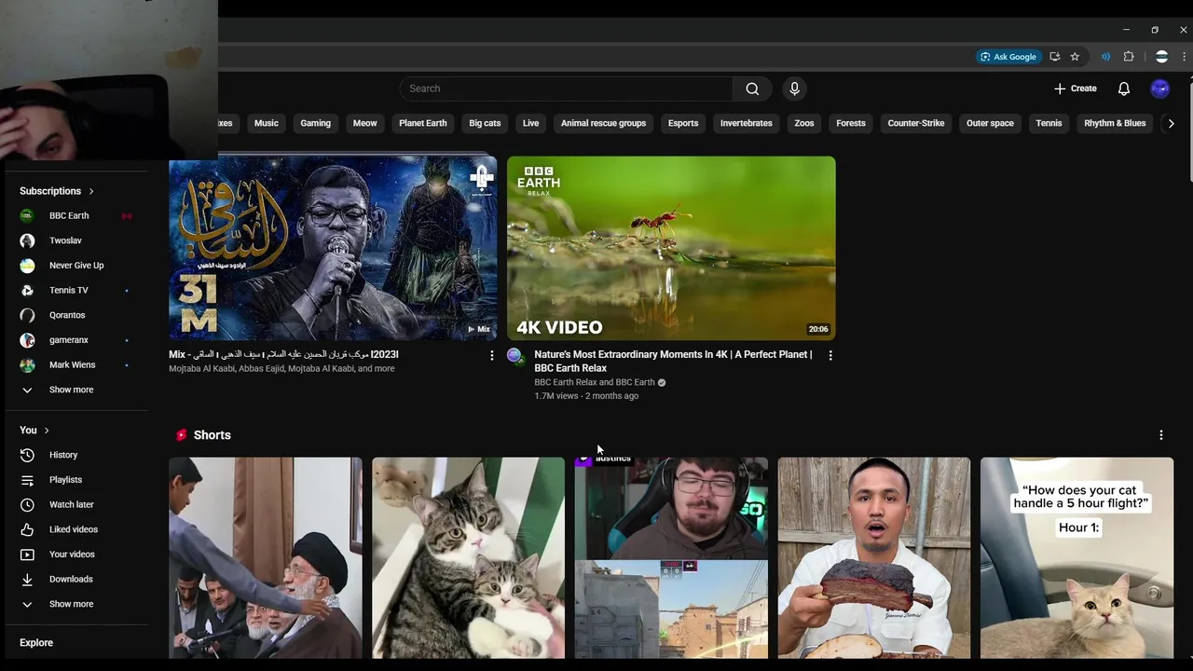
Task: Open the browser extensions puzzle icon
Action: tap(1129, 57)
